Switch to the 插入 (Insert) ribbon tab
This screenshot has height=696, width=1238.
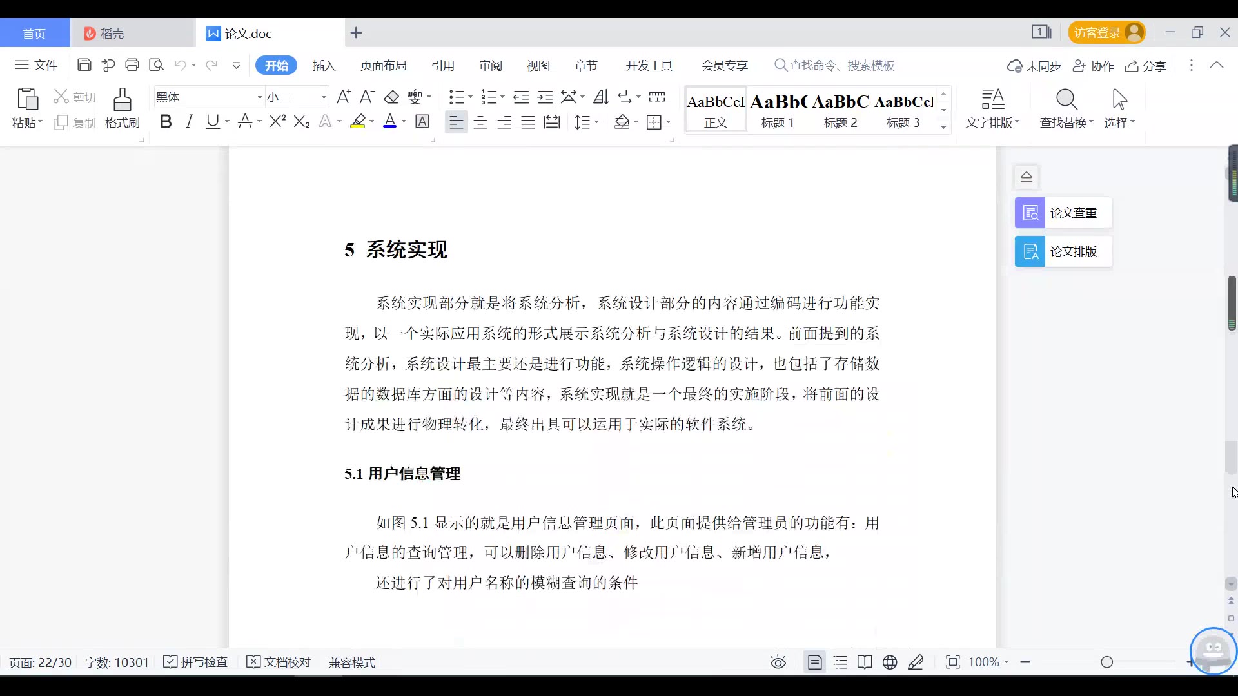click(324, 66)
